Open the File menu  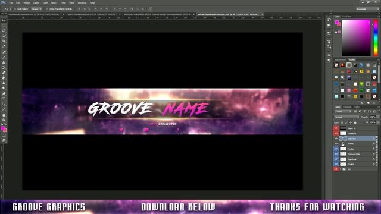coord(11,2)
